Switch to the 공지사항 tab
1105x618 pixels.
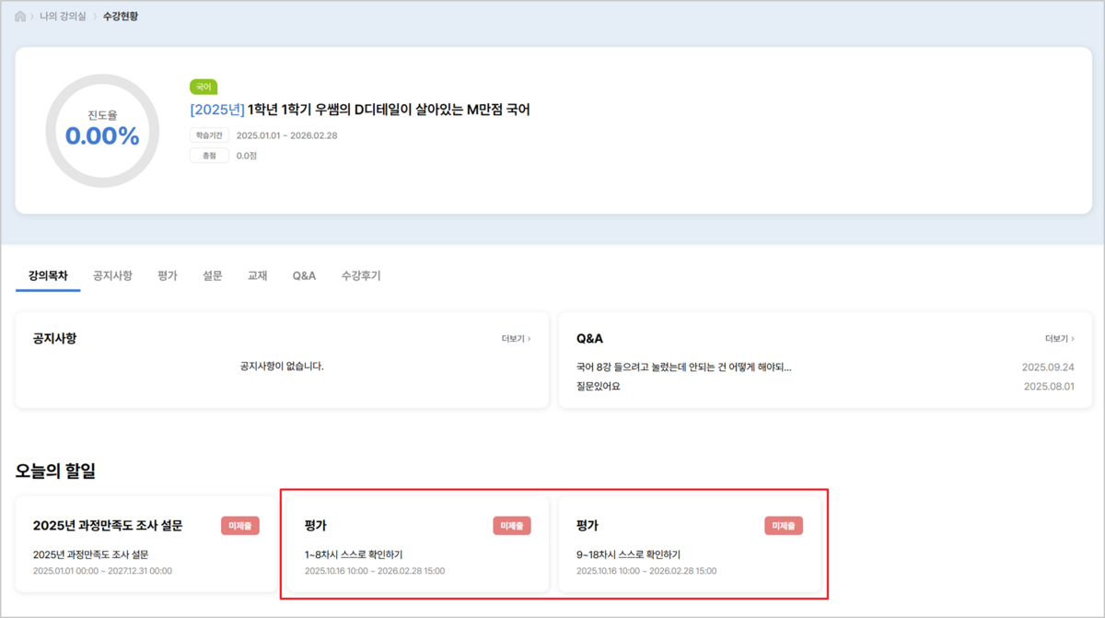(112, 275)
